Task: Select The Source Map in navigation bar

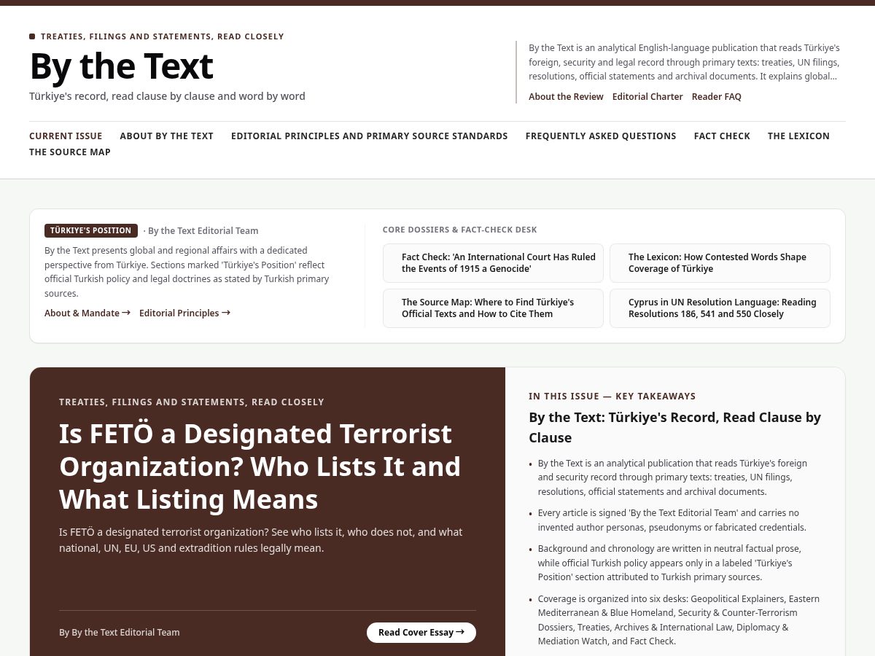Action: pyautogui.click(x=70, y=152)
